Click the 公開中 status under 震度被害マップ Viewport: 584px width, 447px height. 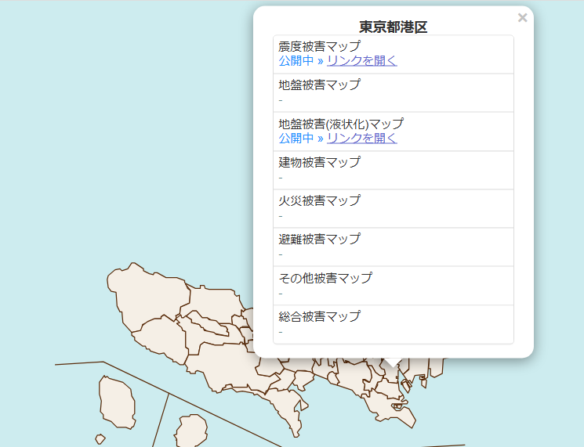(296, 61)
